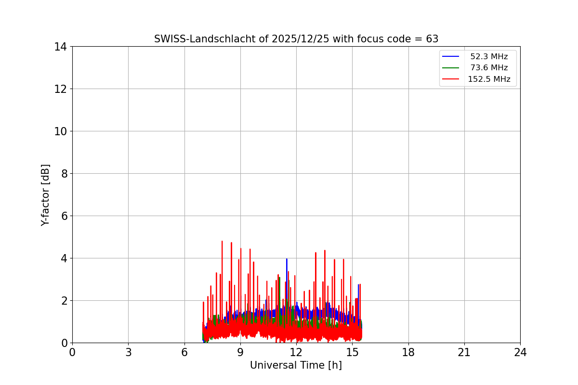
Task: Click x-axis tick label 3
Action: tap(128, 353)
